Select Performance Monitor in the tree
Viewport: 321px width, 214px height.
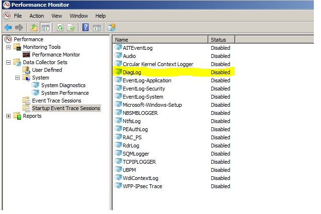tap(56, 55)
